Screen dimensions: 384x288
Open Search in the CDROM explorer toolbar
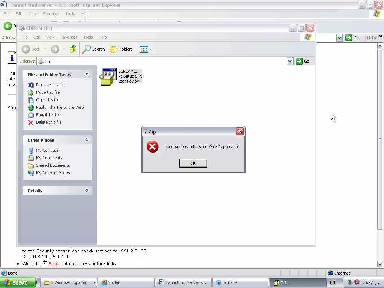(x=93, y=49)
